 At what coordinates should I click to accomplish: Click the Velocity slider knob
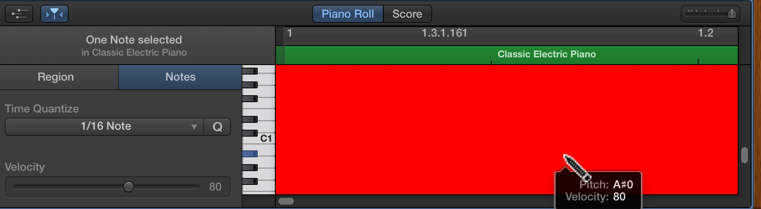point(128,187)
